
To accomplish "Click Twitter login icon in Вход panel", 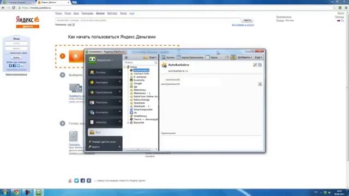I will click(18, 65).
